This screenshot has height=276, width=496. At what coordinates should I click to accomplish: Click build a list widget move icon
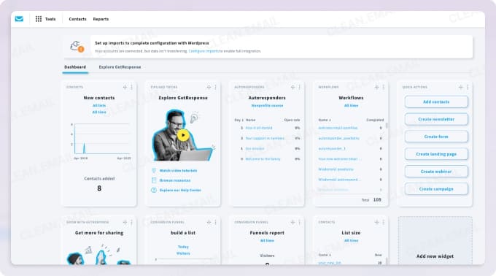(209, 222)
